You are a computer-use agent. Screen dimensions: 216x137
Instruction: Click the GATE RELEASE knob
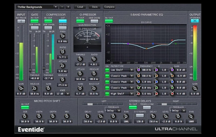[35, 88]
